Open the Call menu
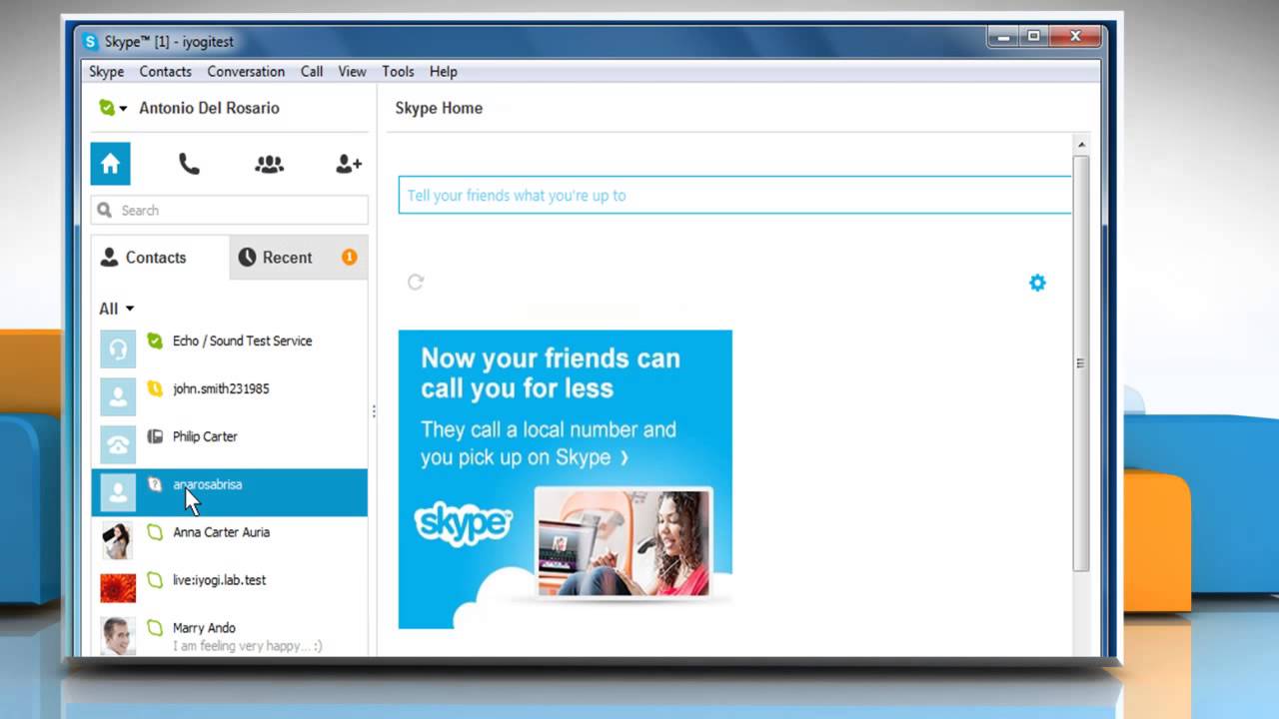The image size is (1279, 719). pyautogui.click(x=312, y=71)
